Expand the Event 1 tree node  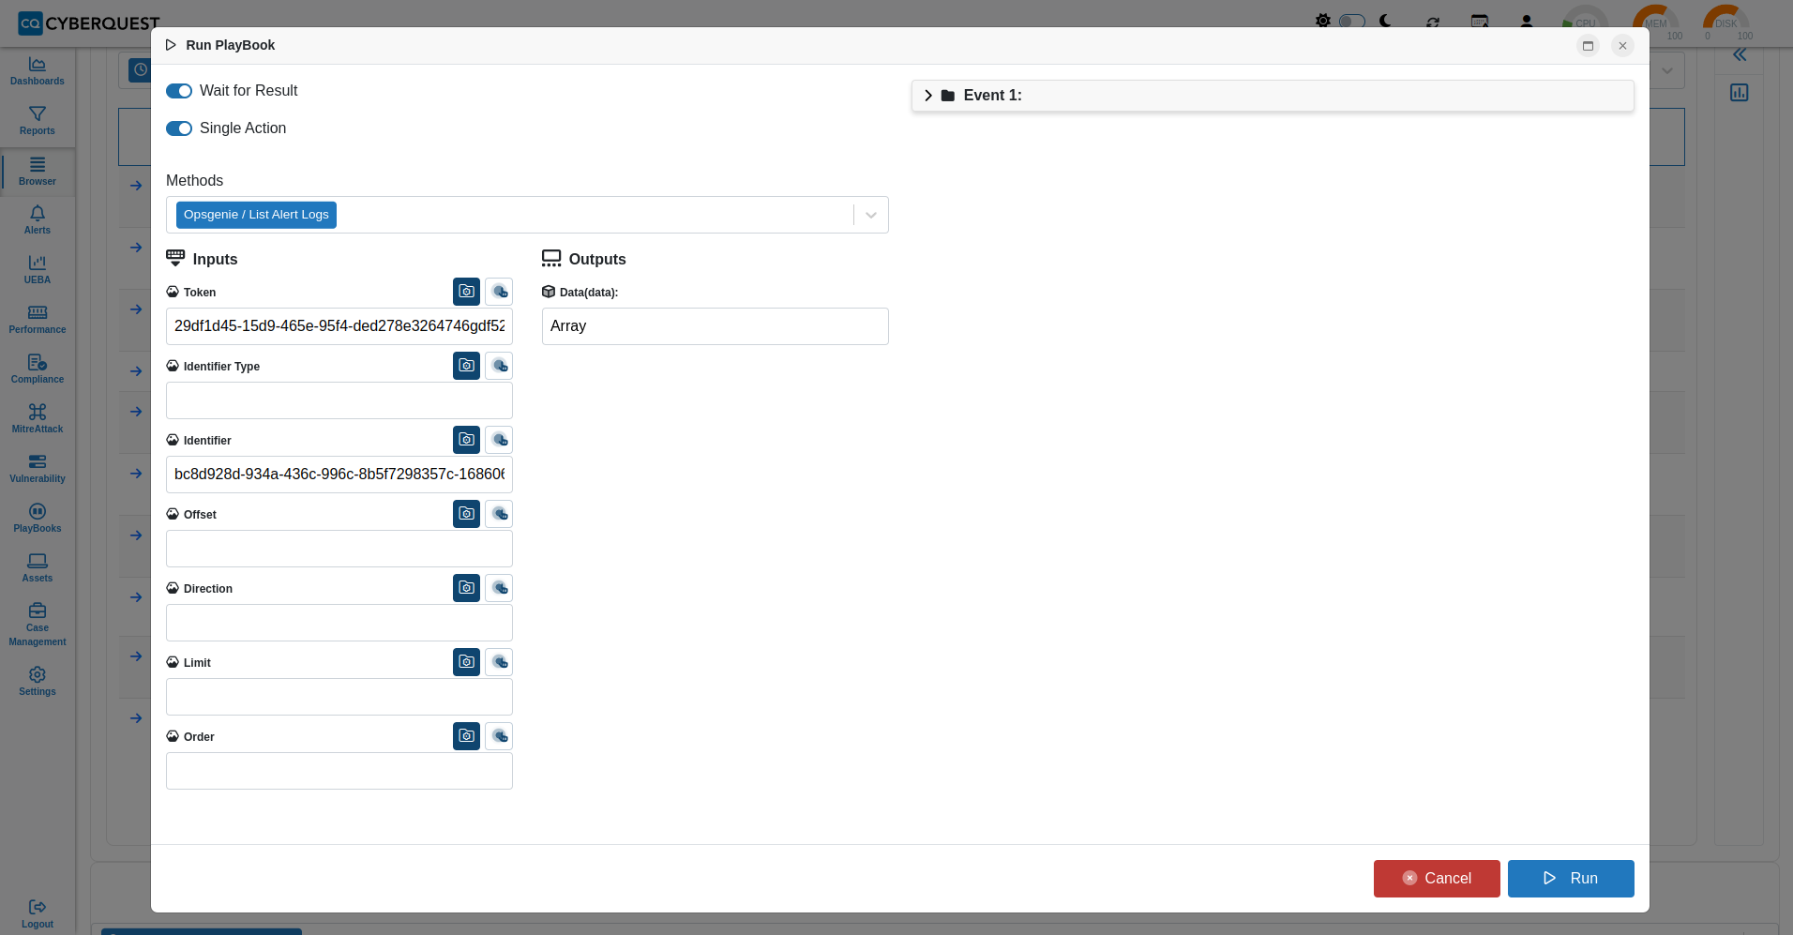tap(928, 96)
